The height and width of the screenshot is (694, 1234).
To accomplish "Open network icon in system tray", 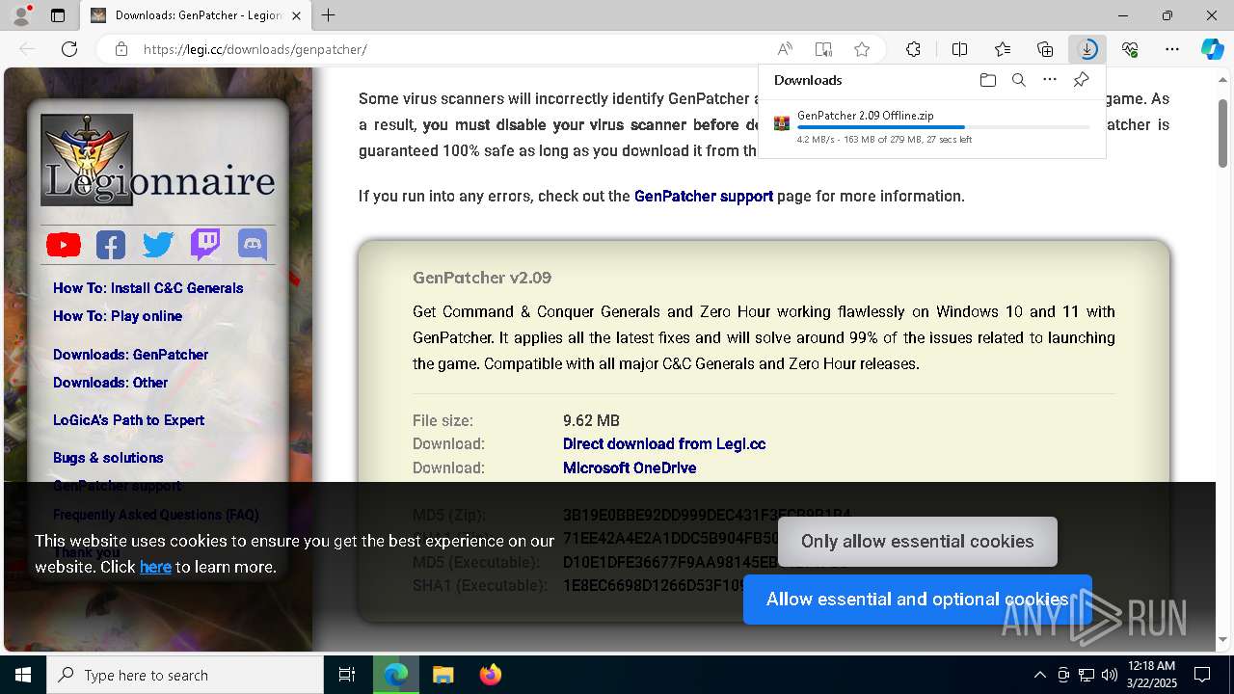I will click(1086, 675).
